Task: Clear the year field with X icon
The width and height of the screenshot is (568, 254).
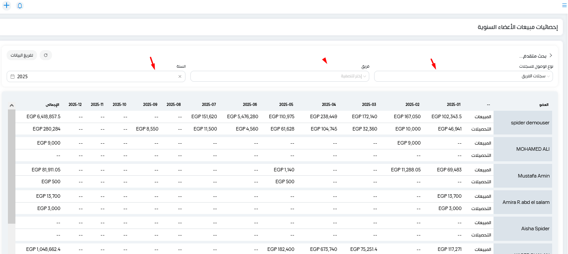Action: pos(180,76)
